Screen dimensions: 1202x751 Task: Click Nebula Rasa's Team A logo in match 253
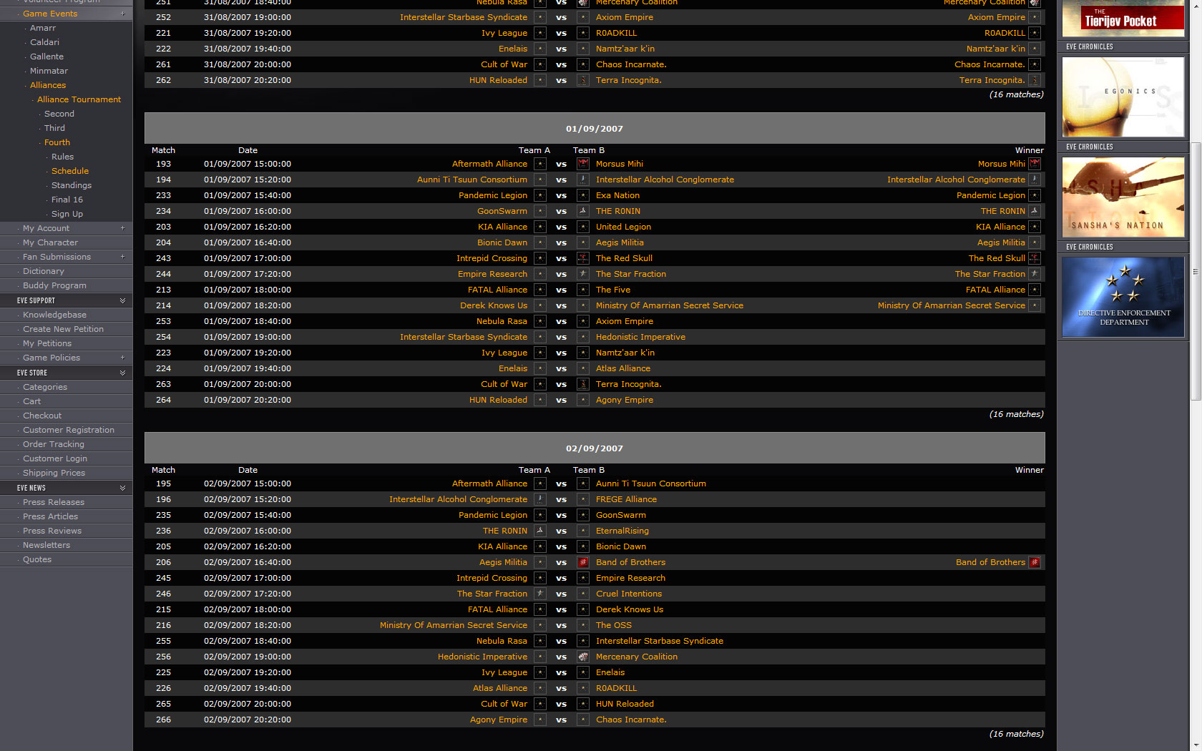[540, 321]
